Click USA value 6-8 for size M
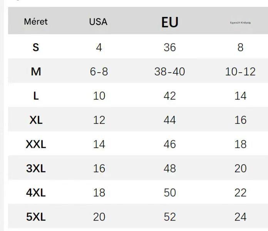268x231 pixels. coord(99,71)
